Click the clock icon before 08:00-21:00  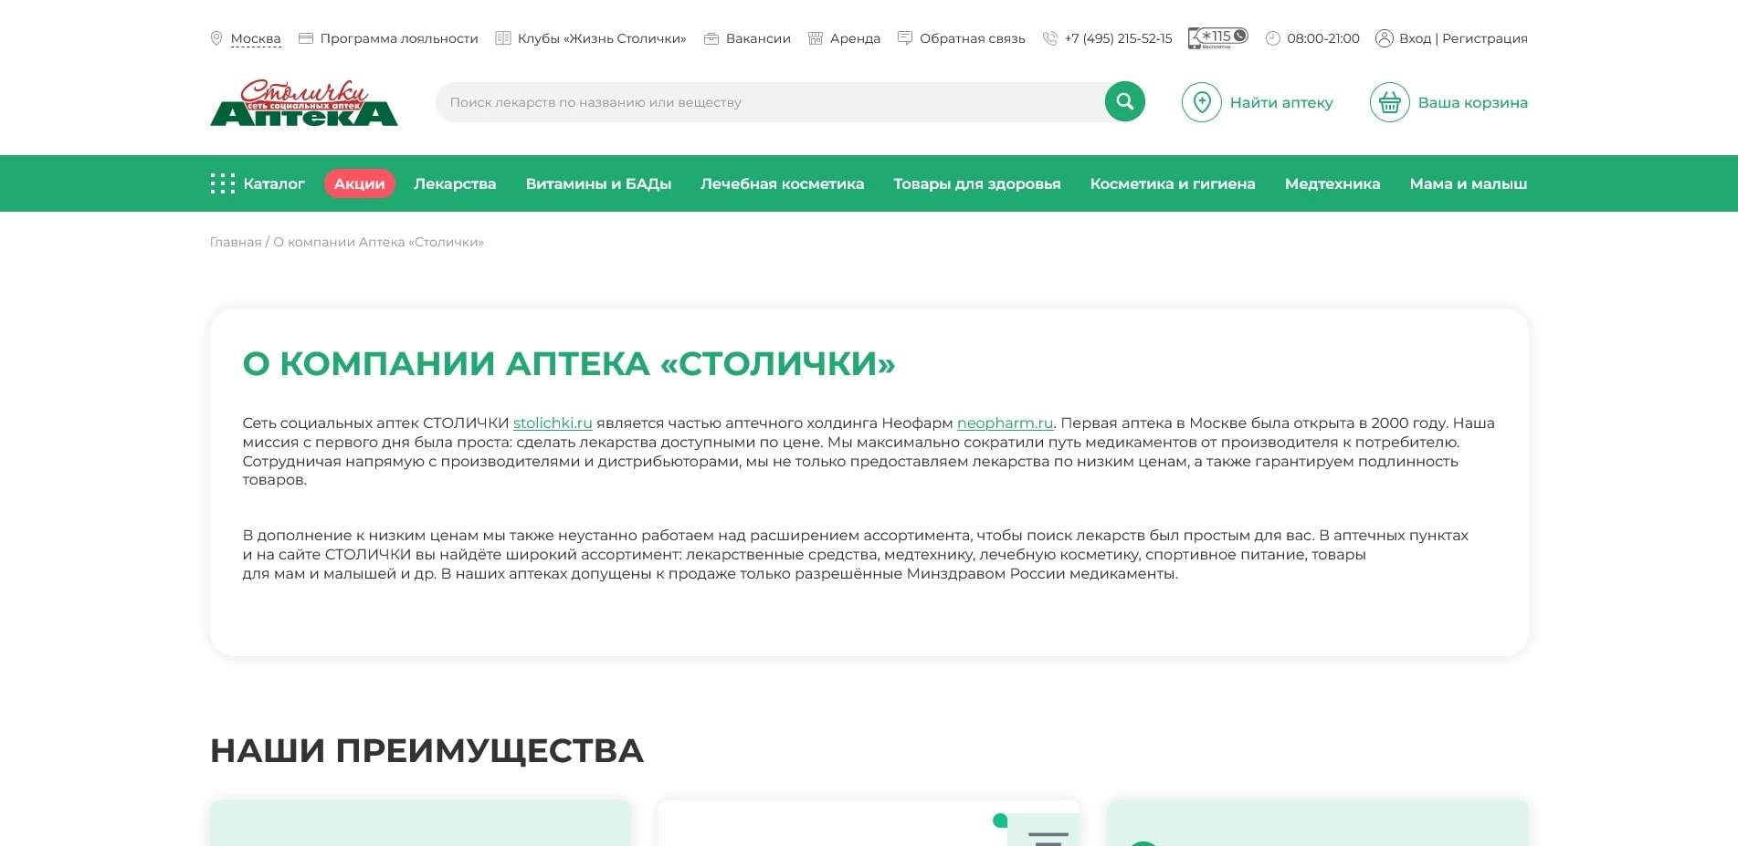point(1271,37)
